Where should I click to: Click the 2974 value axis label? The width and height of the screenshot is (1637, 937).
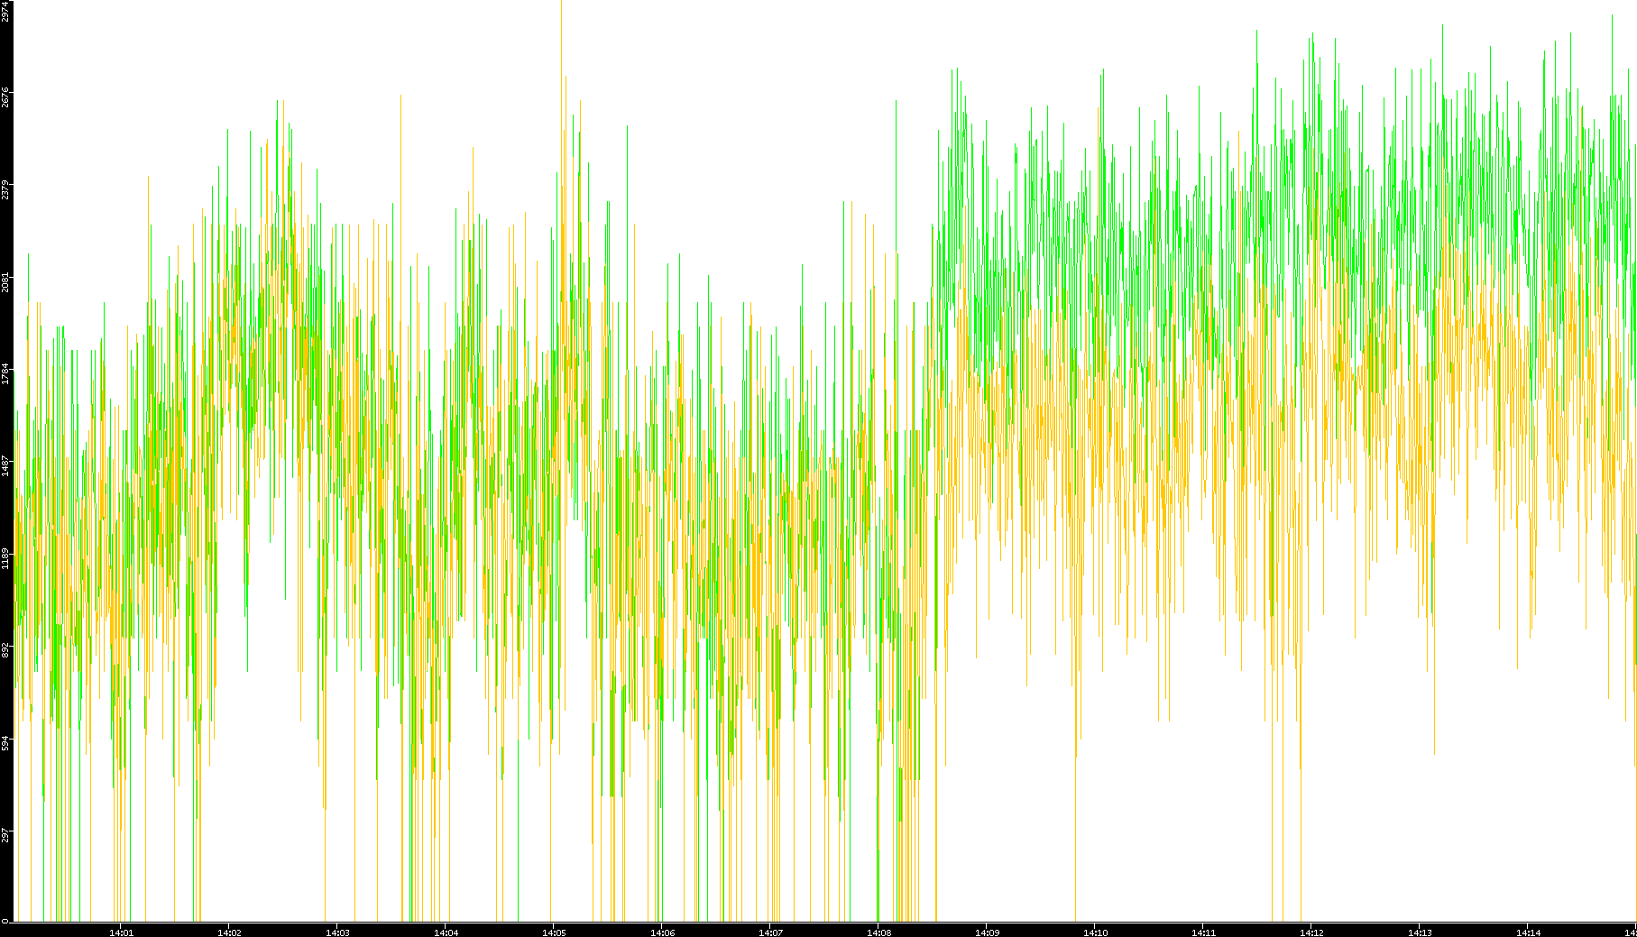5,11
